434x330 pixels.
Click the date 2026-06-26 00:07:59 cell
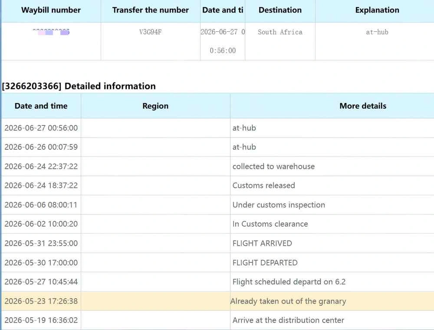point(41,147)
